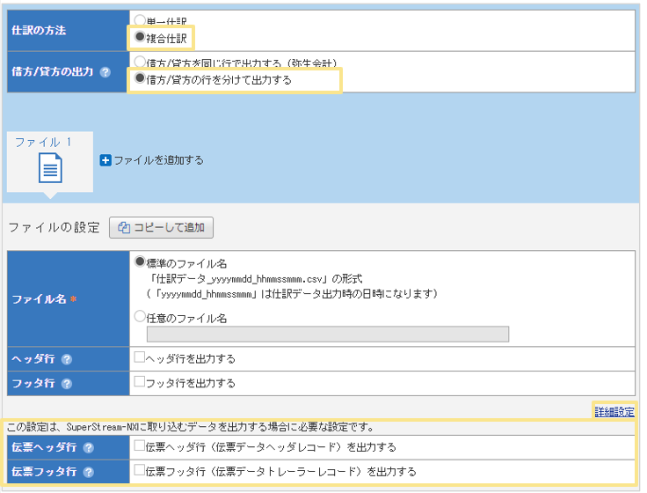
Task: Select 単一仕訳 radio option
Action: [139, 20]
